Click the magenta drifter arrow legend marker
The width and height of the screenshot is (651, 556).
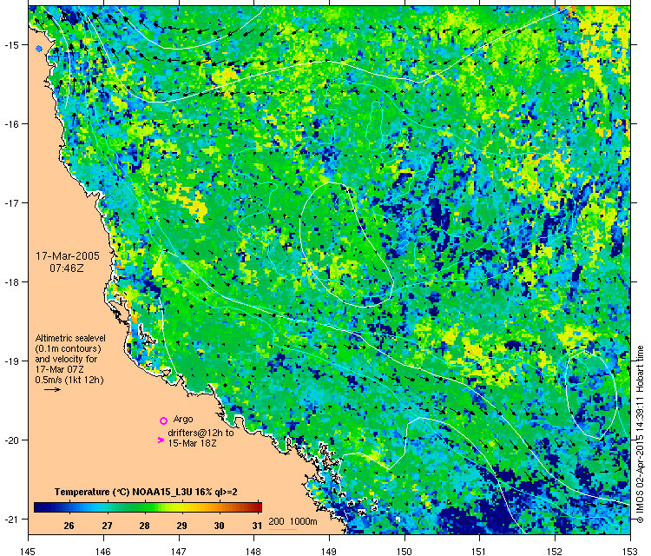coord(161,440)
